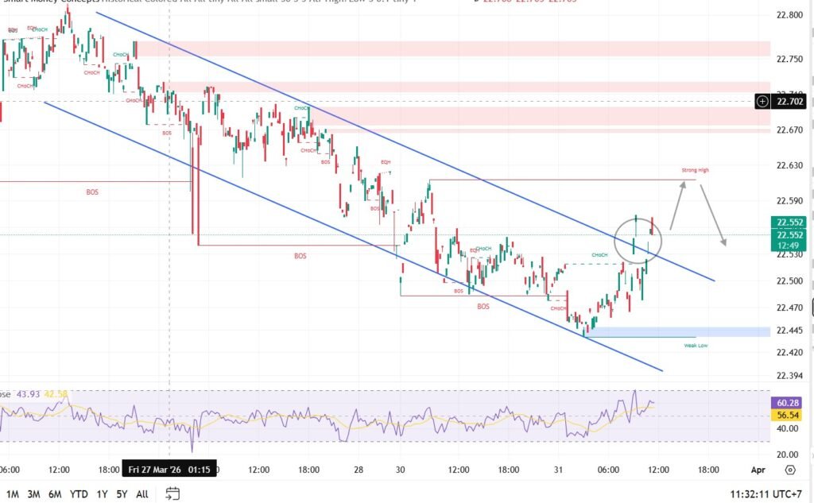Click the Strong High label
The height and width of the screenshot is (503, 814).
coord(694,171)
